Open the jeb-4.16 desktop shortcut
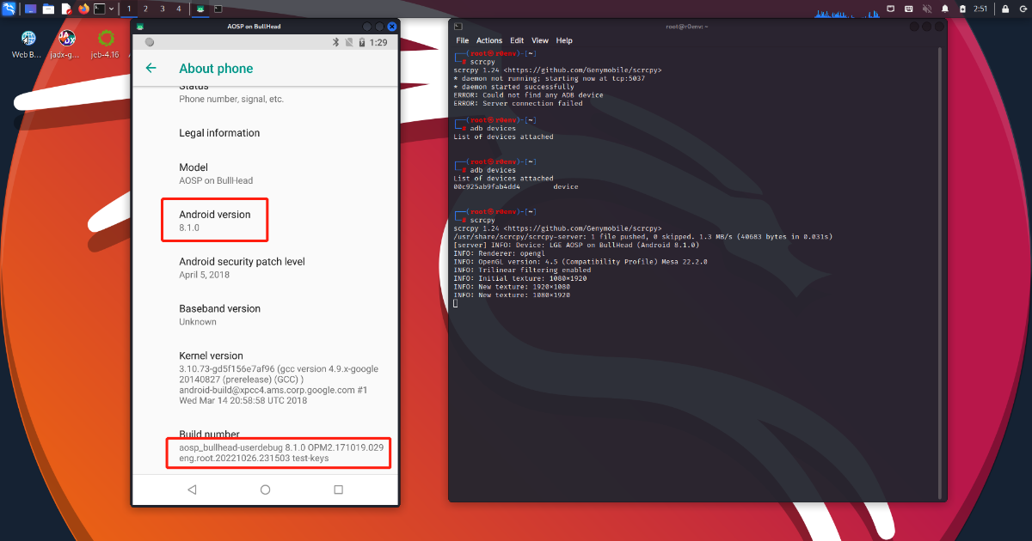 click(107, 44)
